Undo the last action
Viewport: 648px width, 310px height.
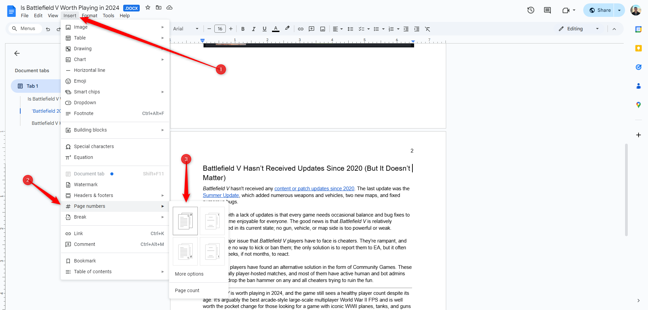click(48, 29)
